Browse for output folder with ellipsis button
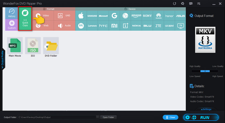 (x=97, y=117)
